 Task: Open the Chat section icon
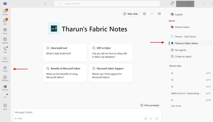coord(5,22)
